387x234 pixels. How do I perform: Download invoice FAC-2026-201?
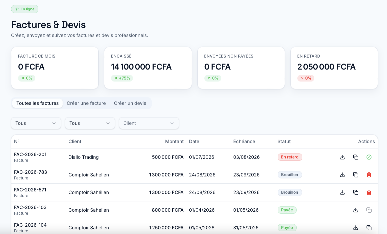point(342,157)
